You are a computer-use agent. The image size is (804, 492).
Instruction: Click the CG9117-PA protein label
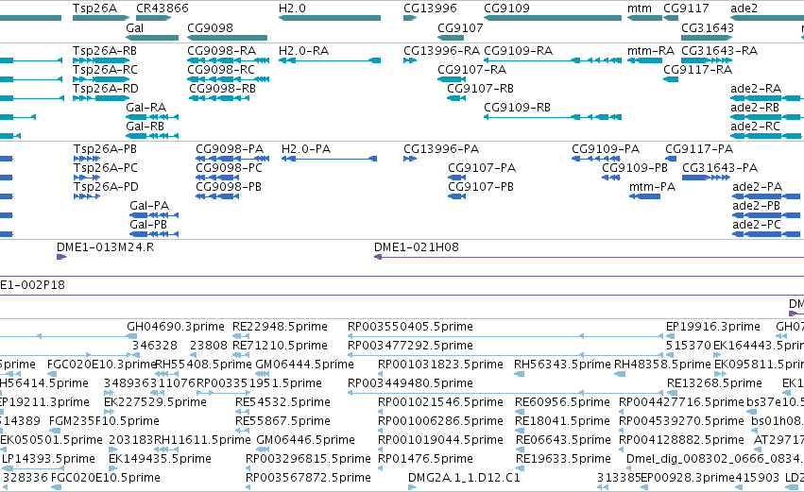click(699, 149)
